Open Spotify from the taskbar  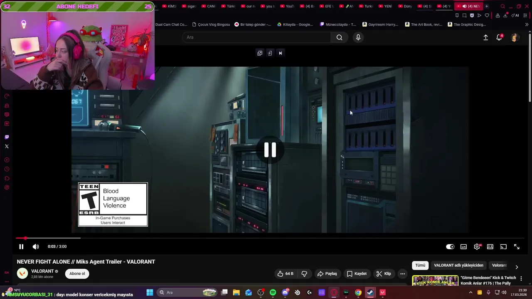[273, 292]
